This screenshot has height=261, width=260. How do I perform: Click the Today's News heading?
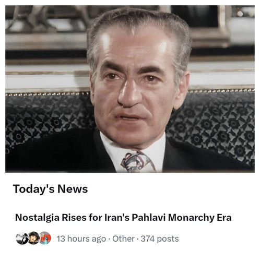pos(50,189)
